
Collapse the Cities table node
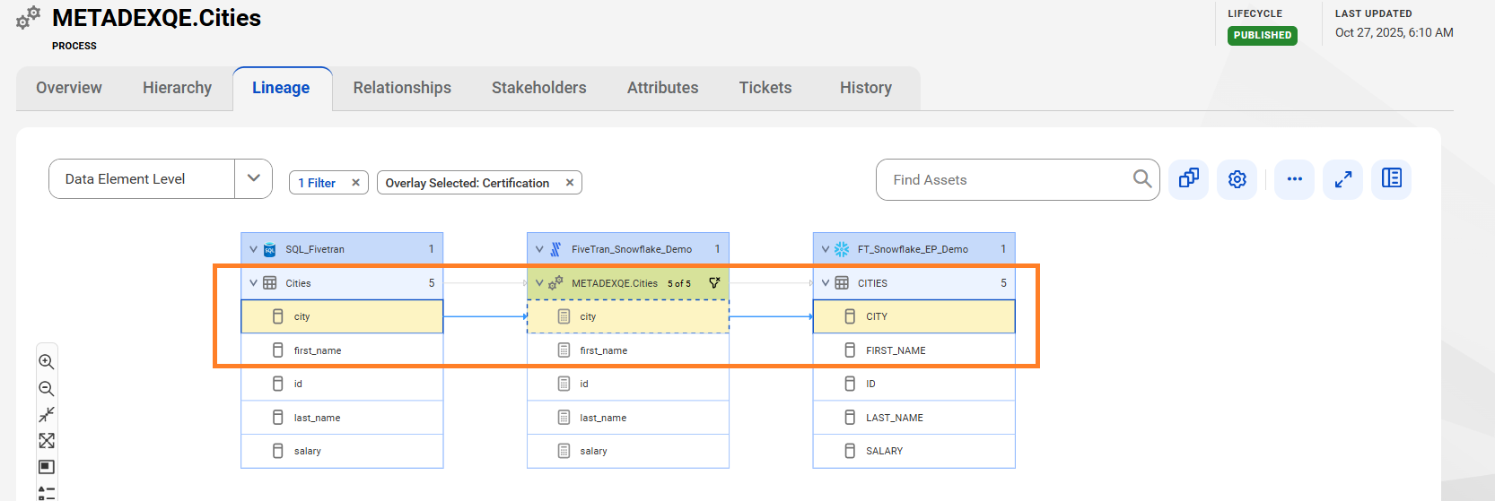coord(253,283)
